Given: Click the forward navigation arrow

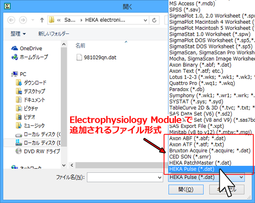Looking at the screenshot, I should point(23,20).
